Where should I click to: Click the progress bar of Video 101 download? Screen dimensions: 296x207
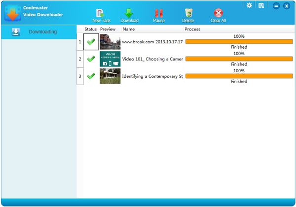[x=239, y=59]
